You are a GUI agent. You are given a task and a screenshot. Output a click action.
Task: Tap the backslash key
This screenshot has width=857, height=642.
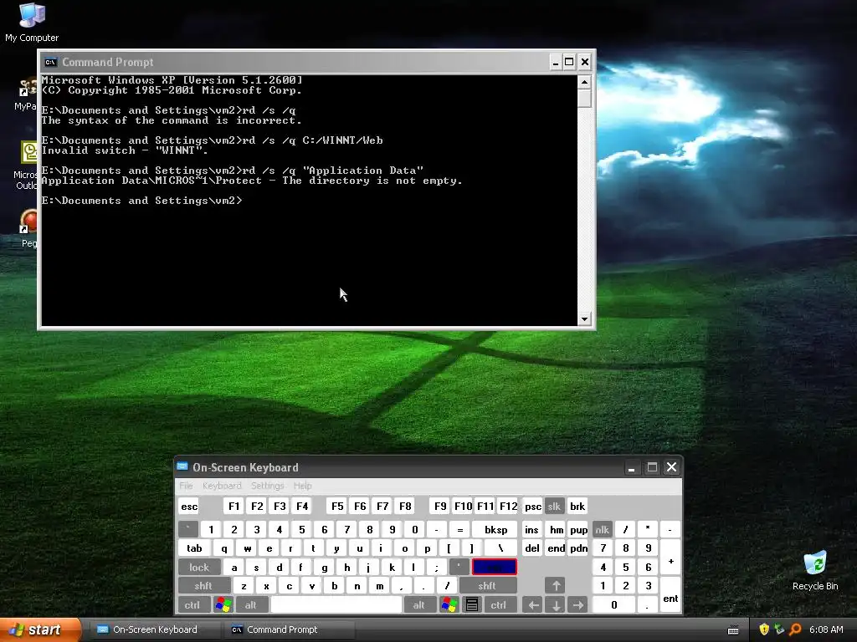[500, 548]
